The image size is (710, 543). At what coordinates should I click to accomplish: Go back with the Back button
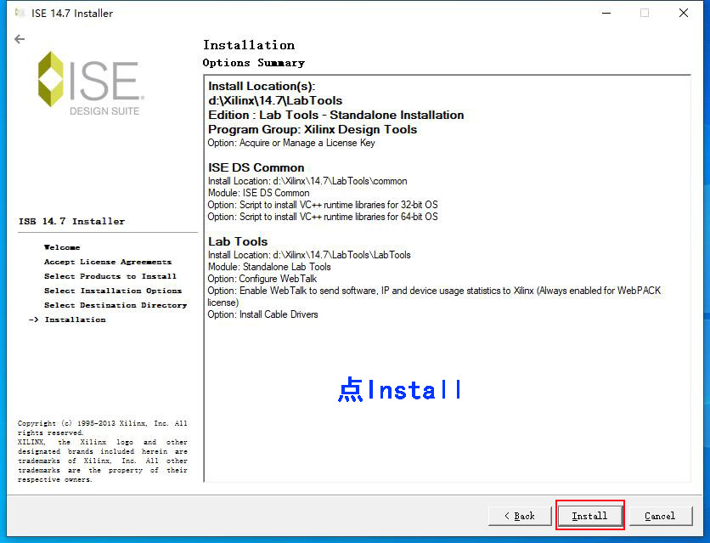click(x=519, y=516)
